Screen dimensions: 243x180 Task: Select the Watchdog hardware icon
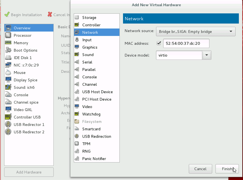pyautogui.click(x=77, y=114)
